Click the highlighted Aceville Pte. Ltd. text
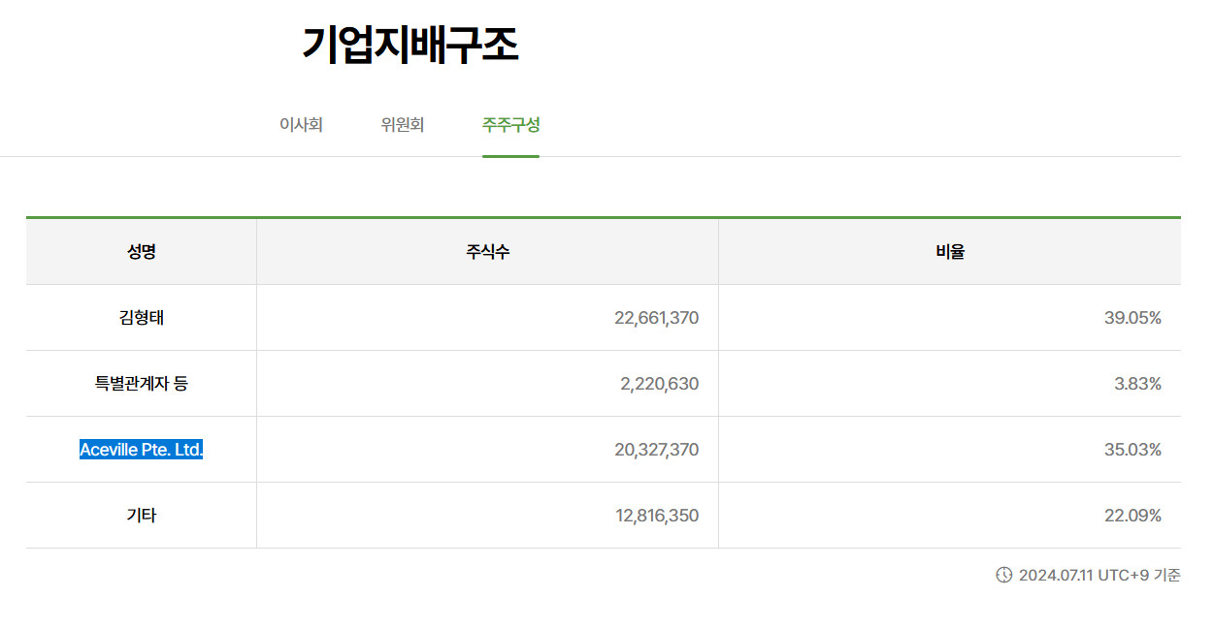This screenshot has width=1213, height=629. click(x=142, y=450)
